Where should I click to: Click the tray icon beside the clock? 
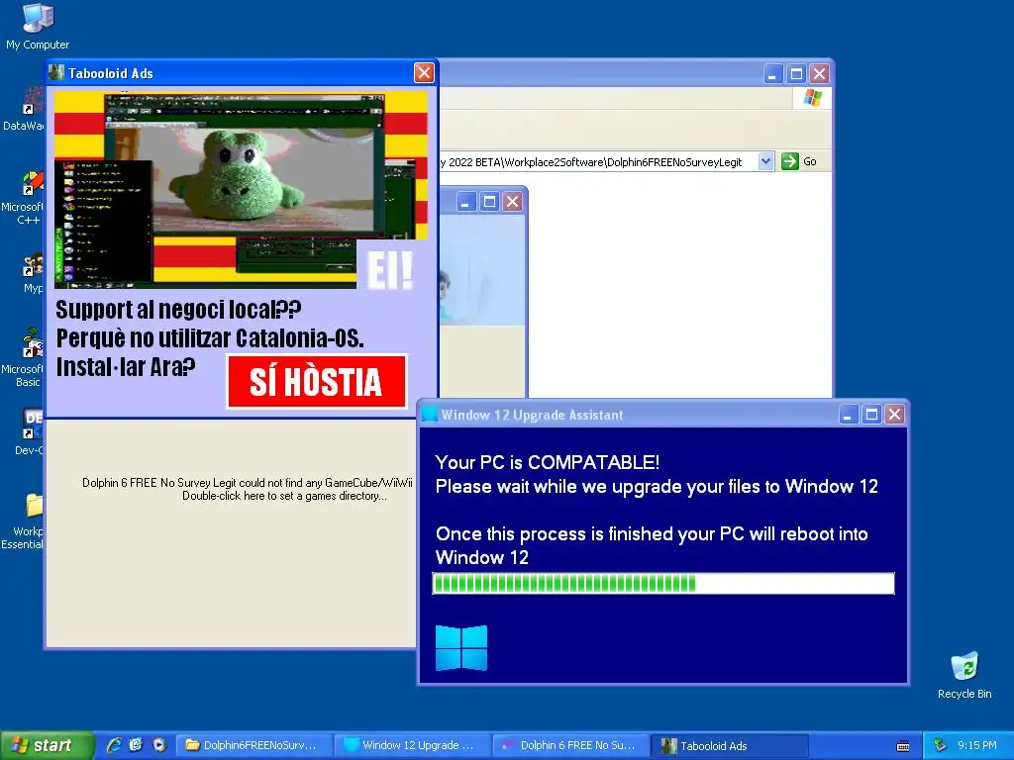point(941,746)
